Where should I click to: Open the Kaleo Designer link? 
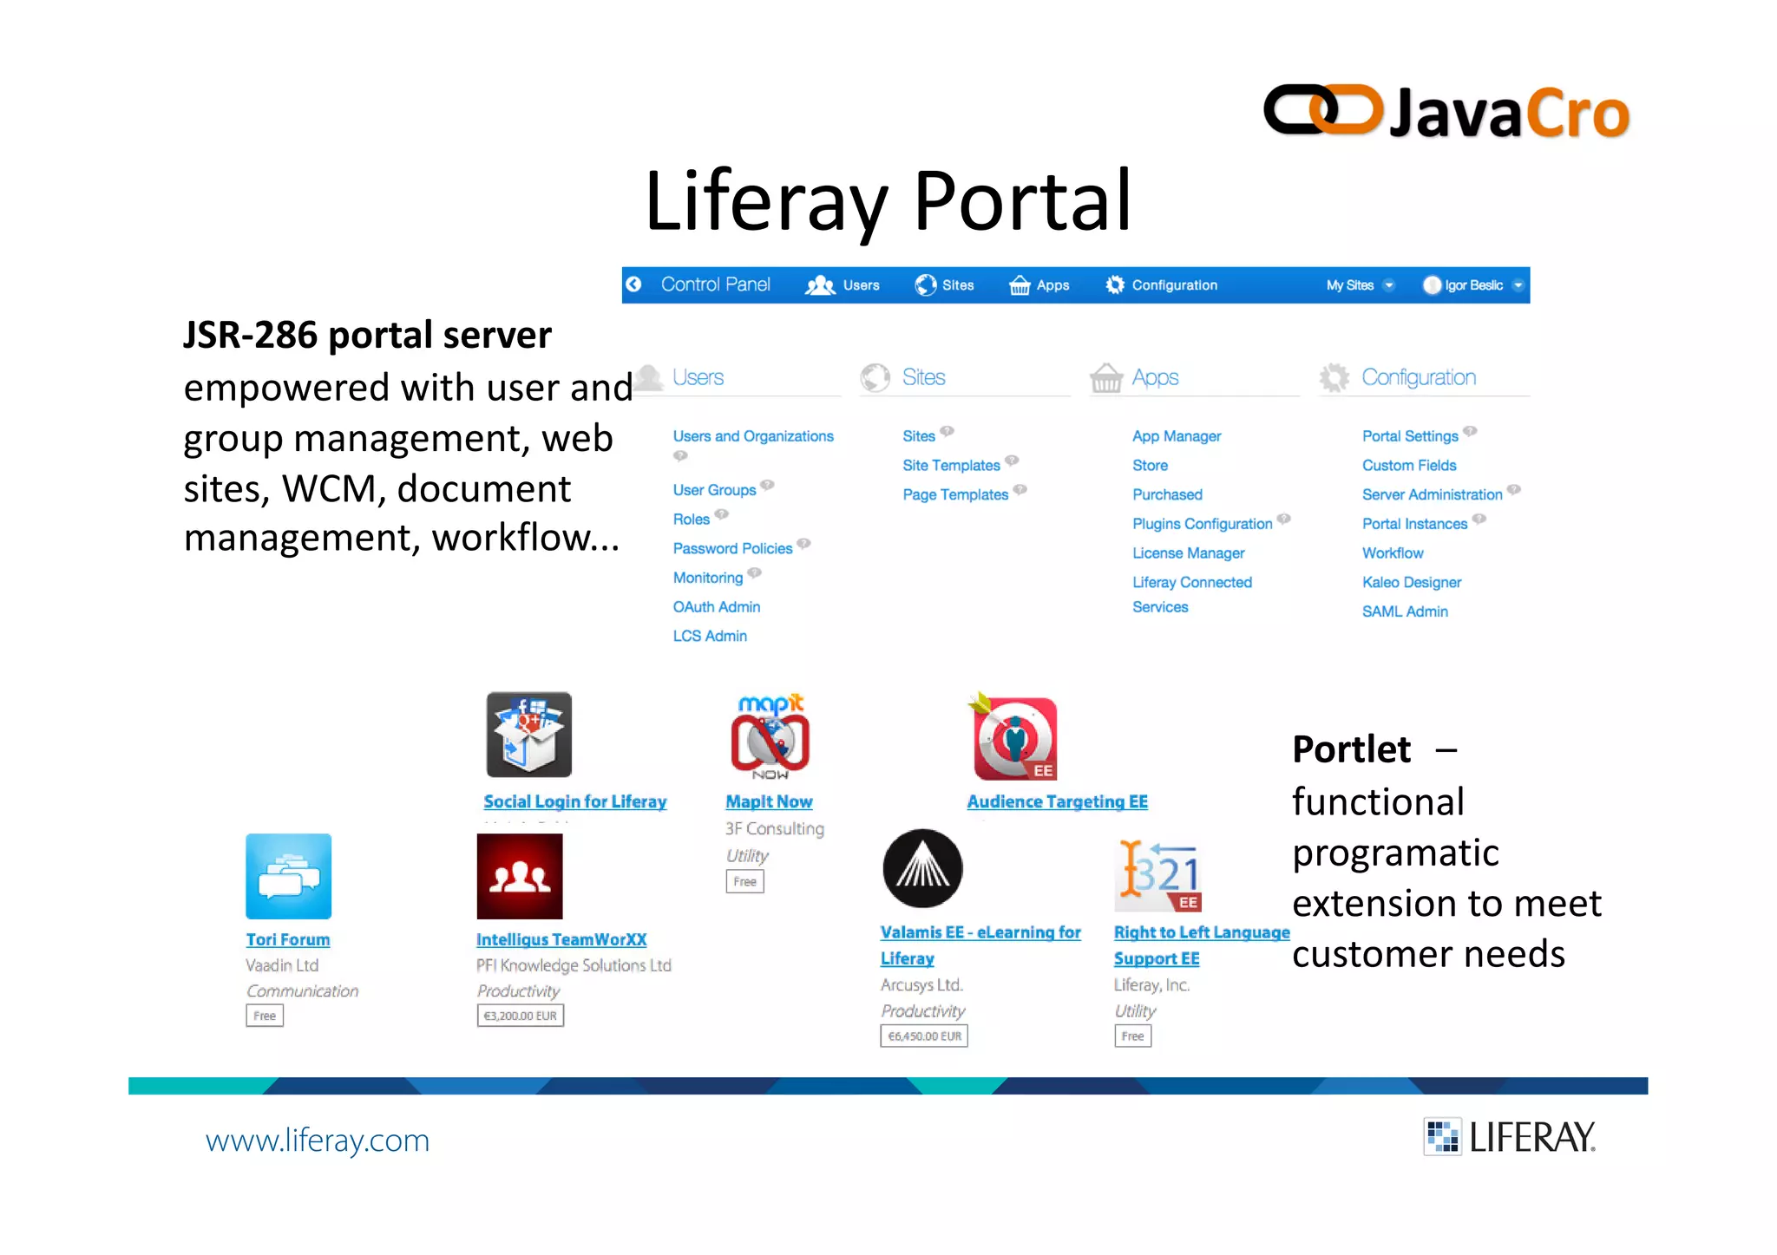point(1411,582)
